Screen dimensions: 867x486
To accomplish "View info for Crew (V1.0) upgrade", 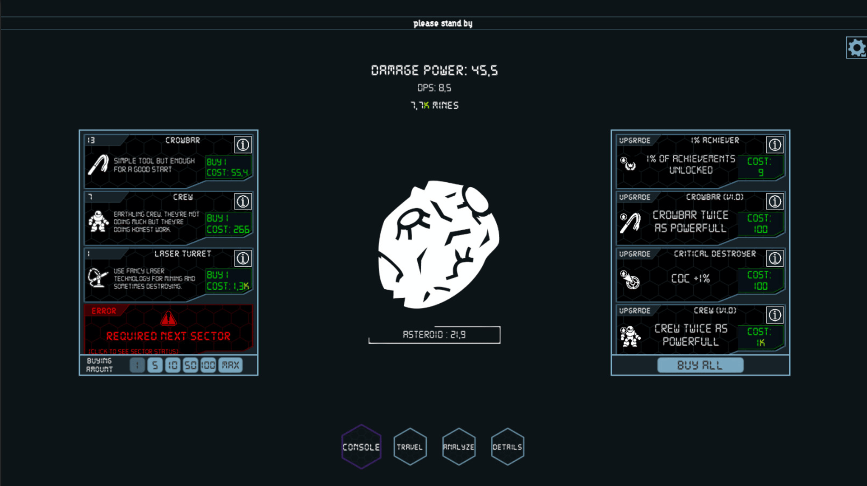I will tap(775, 315).
